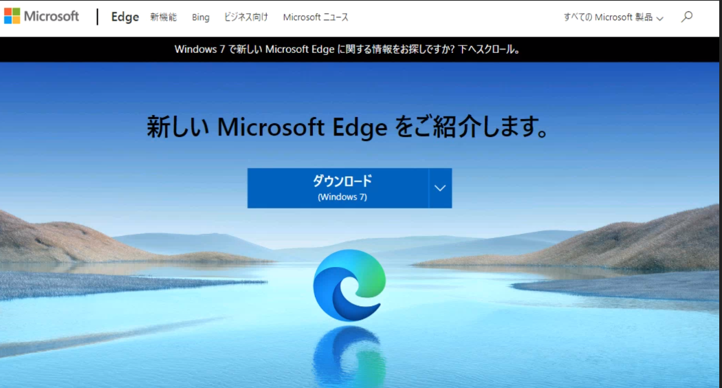Open the 新機能 menu item

click(164, 17)
